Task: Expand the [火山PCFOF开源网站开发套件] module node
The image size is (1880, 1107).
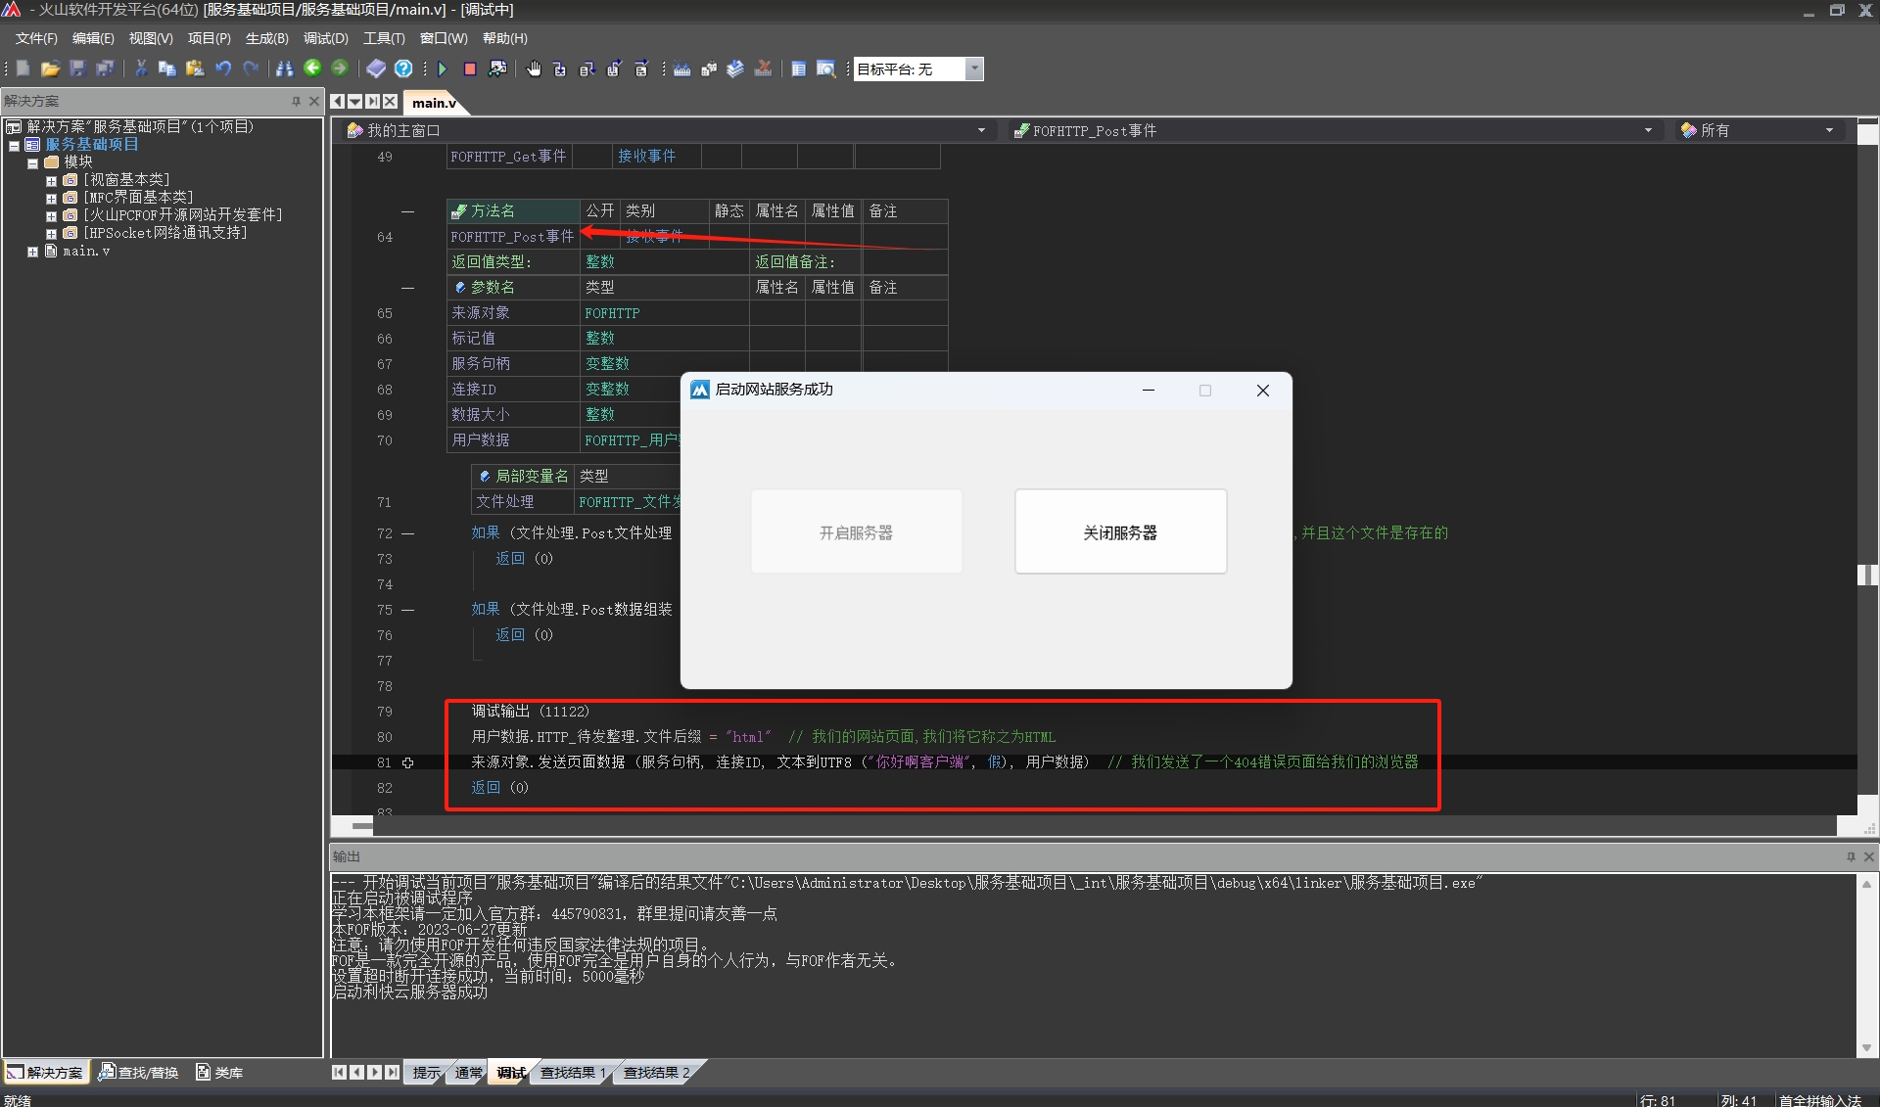Action: pos(51,215)
